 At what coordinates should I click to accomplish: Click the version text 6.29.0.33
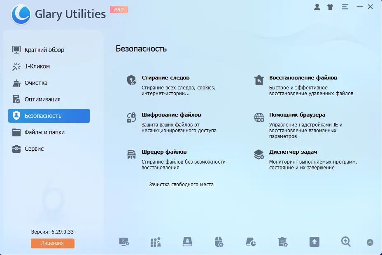pyautogui.click(x=63, y=232)
